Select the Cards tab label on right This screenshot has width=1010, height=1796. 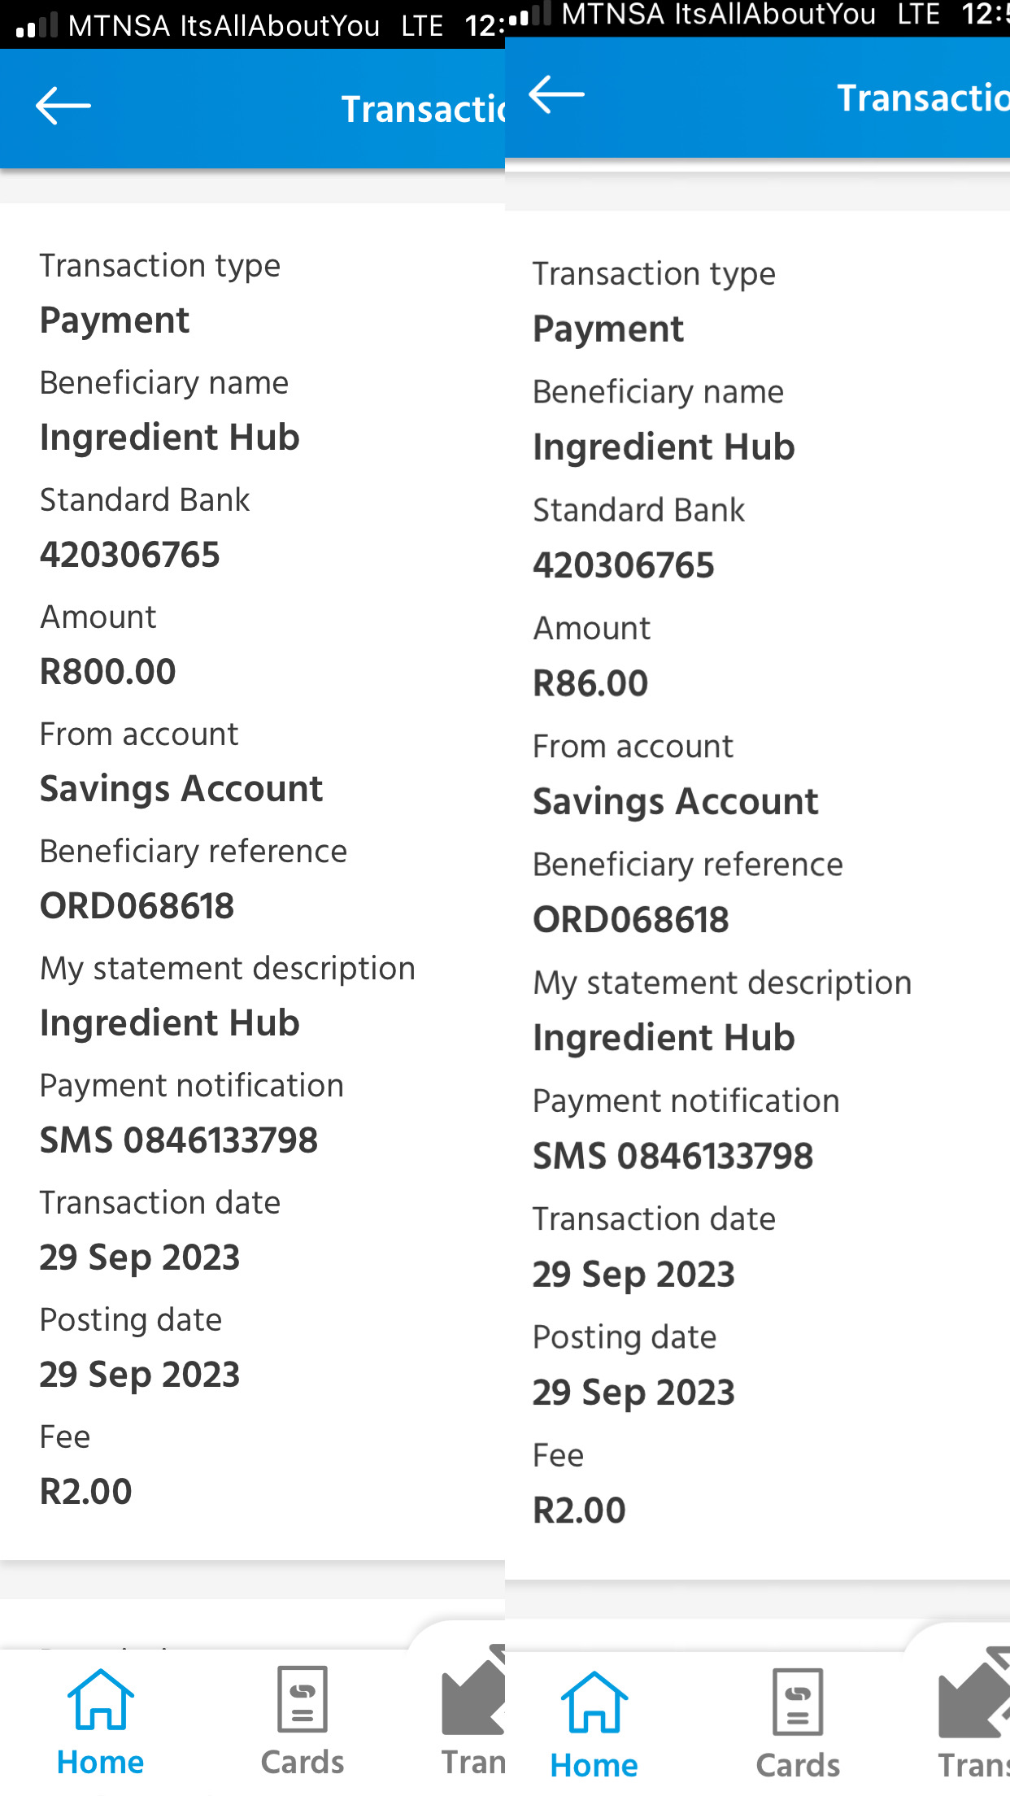798,1766
